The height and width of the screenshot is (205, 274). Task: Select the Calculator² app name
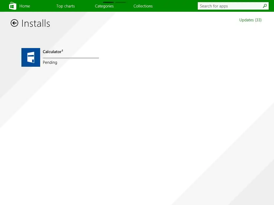[53, 52]
